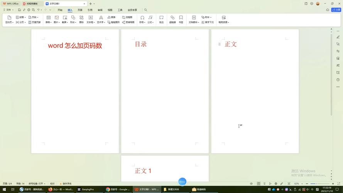Open the 艺术字 WordArt tool
Screen dimensions: 343x193
pos(101,19)
